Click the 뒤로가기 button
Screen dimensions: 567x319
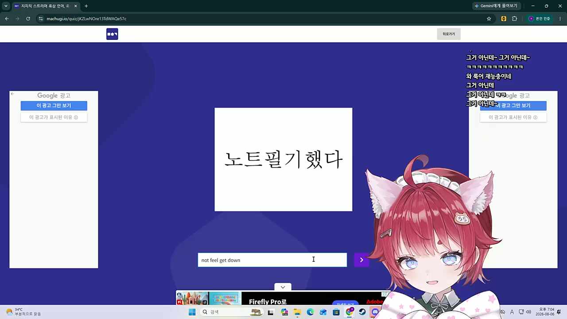(x=449, y=34)
